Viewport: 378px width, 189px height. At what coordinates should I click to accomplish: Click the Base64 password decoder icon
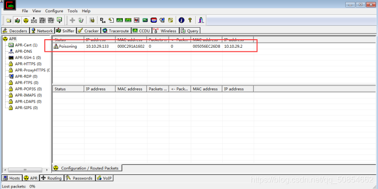[103, 20]
